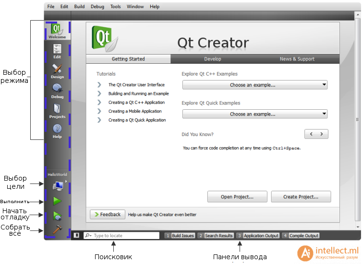Screen dimensions: 362x264
Task: Click the scrollbar down arrow
Action: coord(358,227)
